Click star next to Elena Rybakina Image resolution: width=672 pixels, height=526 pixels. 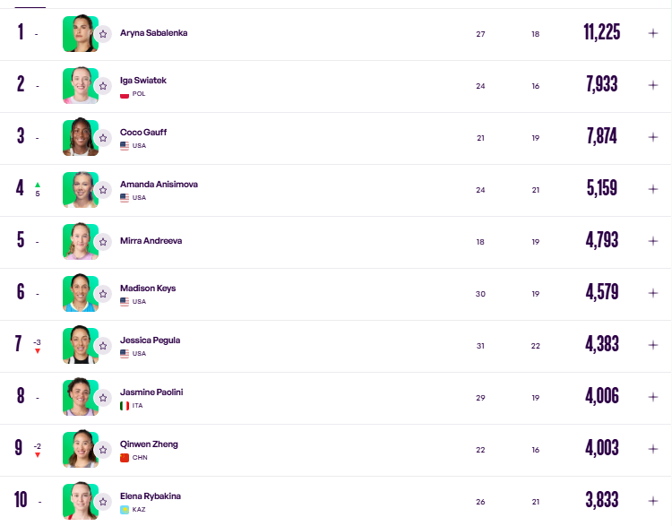tap(103, 502)
